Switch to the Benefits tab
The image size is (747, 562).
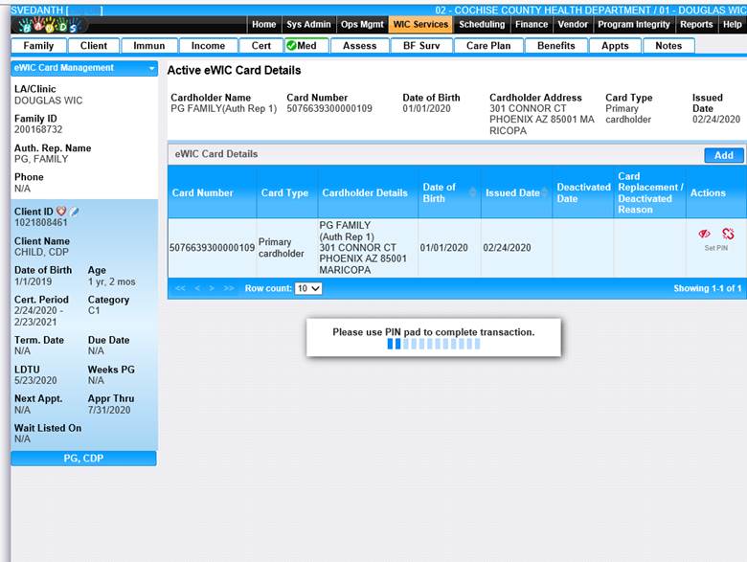tap(555, 46)
